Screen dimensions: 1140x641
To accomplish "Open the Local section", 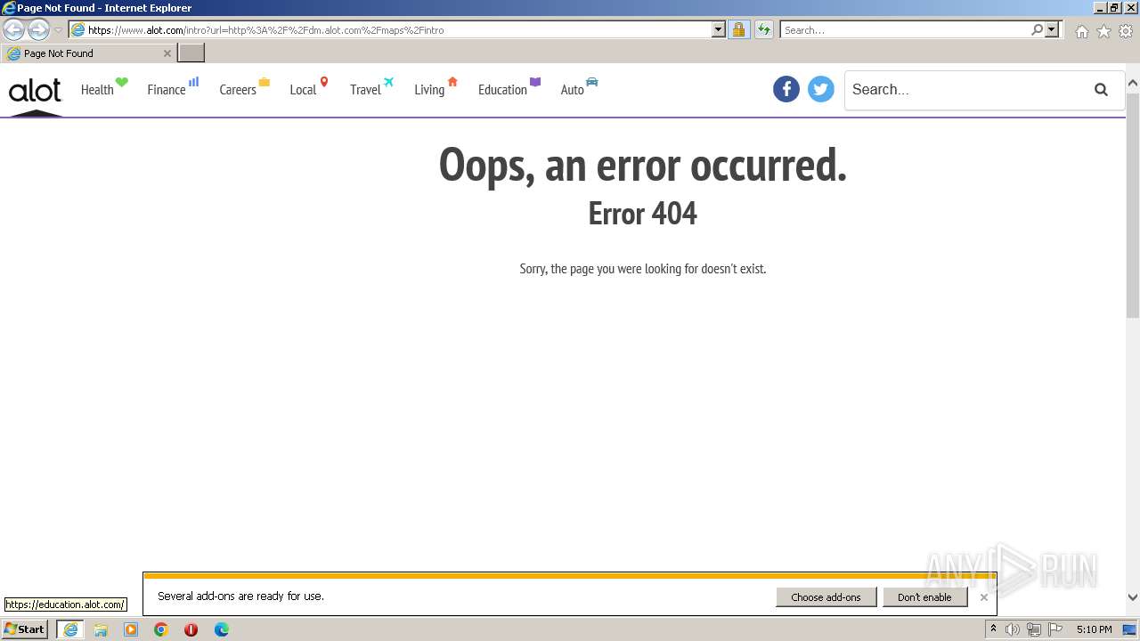I will tap(309, 88).
